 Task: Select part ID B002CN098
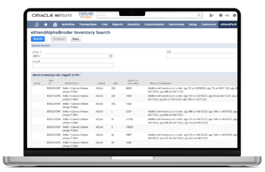coord(54,96)
